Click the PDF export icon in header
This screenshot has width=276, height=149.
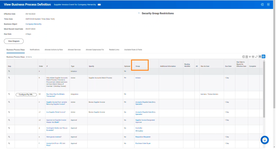point(268,5)
